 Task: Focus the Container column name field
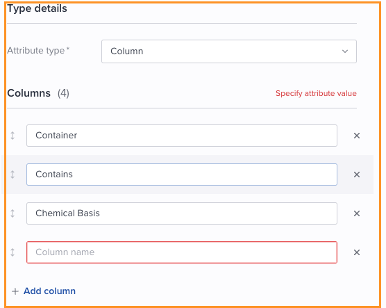pyautogui.click(x=182, y=136)
